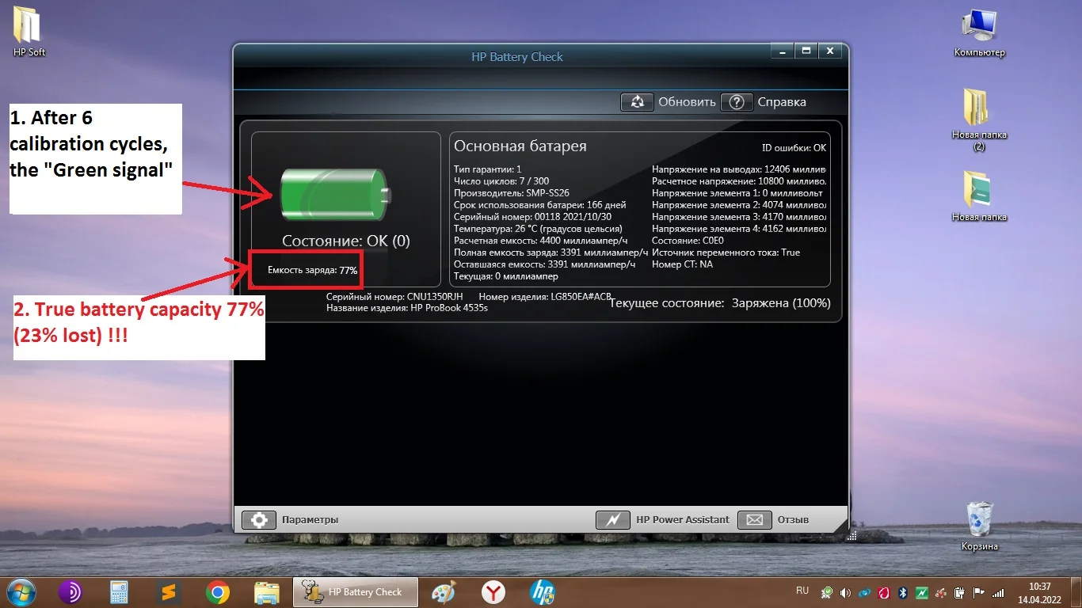Open Calculator from the taskbar
Image resolution: width=1082 pixels, height=608 pixels.
(x=119, y=592)
